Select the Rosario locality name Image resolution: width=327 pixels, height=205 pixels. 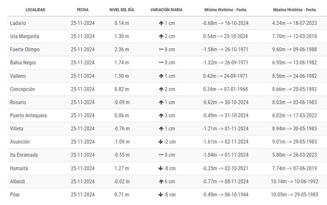[x=18, y=102]
